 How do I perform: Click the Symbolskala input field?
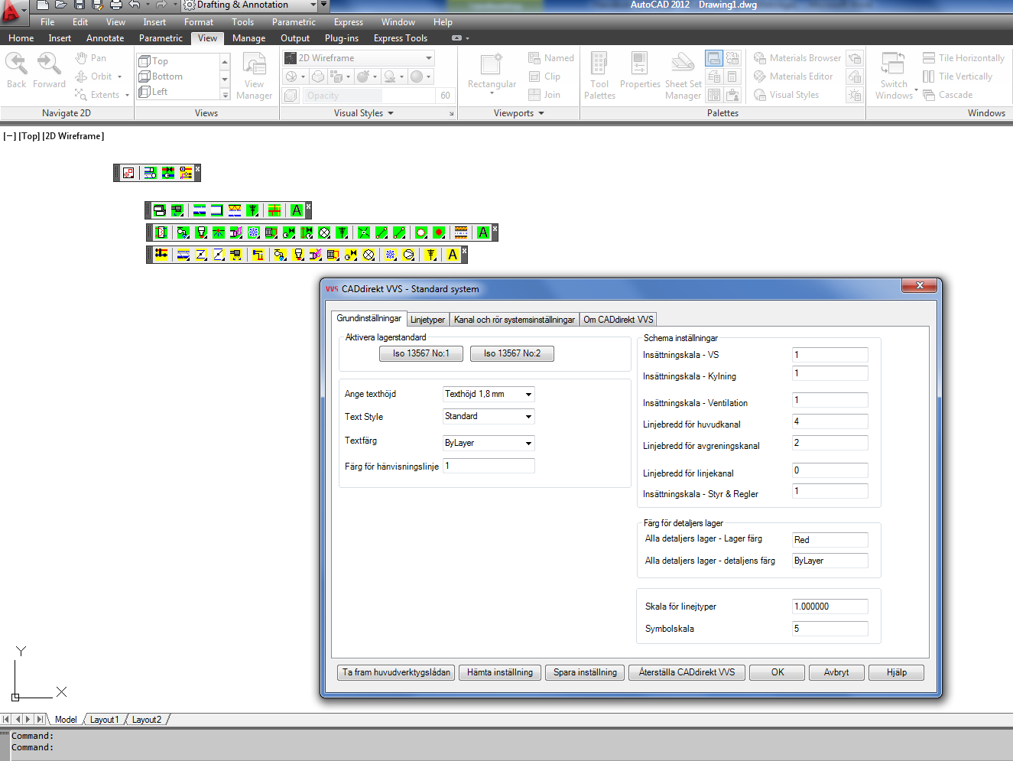pos(830,629)
